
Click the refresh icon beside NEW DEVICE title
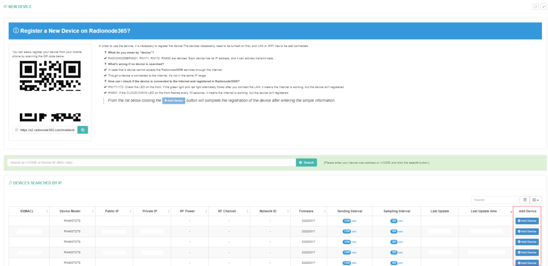535,6
